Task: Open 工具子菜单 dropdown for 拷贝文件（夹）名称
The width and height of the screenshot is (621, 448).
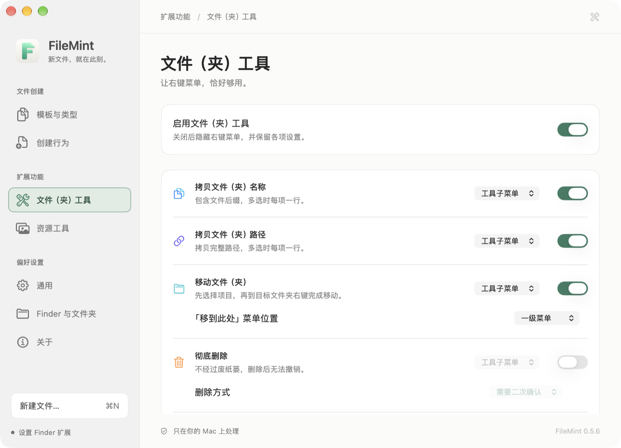Action: coord(507,193)
